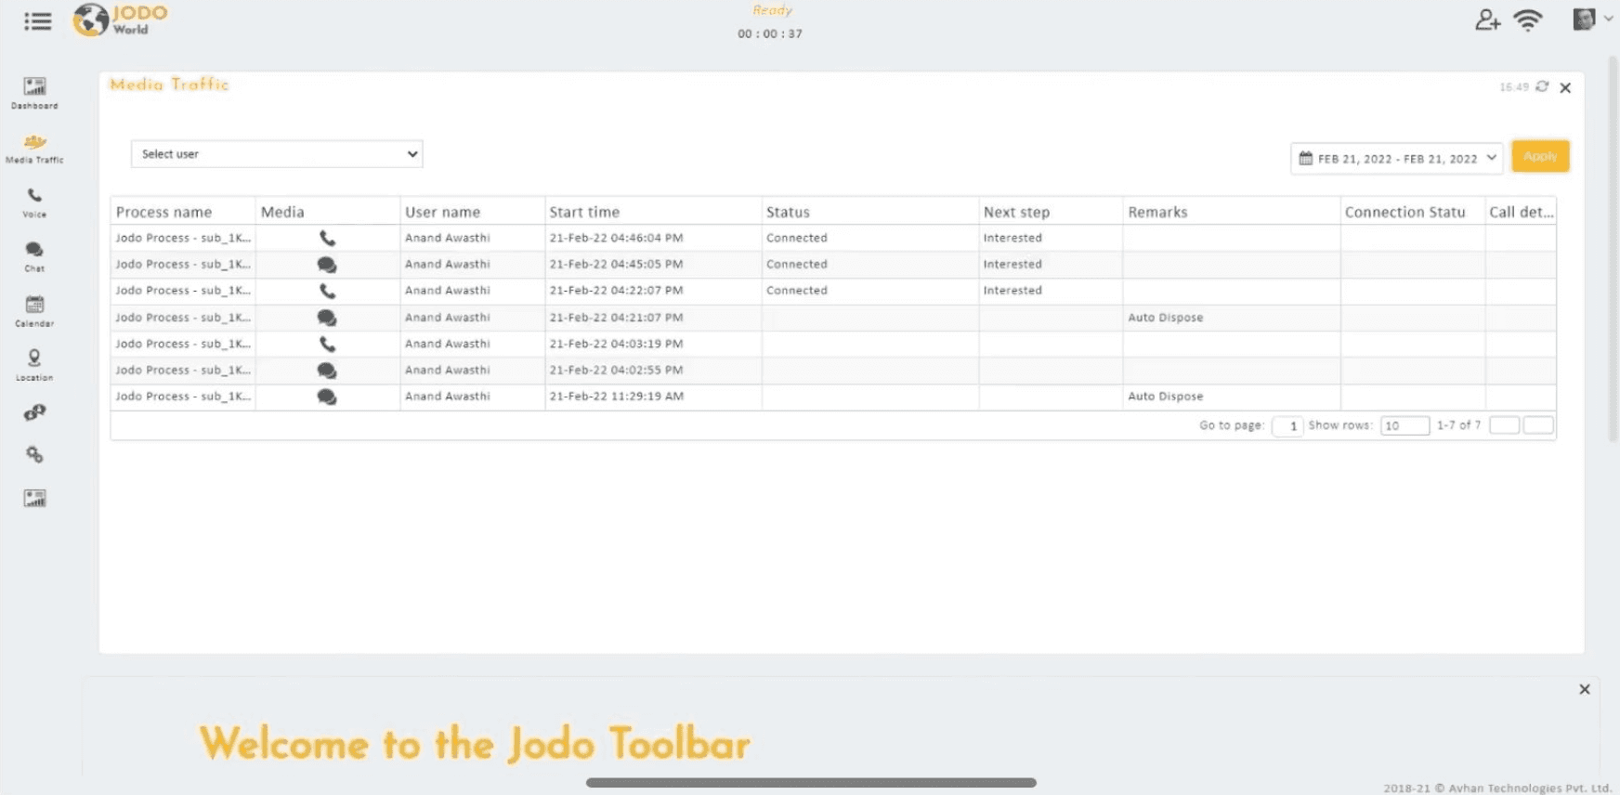Screen dimensions: 1620x795
Task: Click start time 21-Feb-22 11:29:19 AM
Action: [616, 396]
